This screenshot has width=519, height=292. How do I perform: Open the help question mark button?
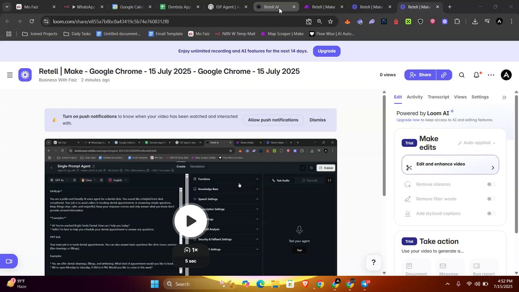click(373, 262)
